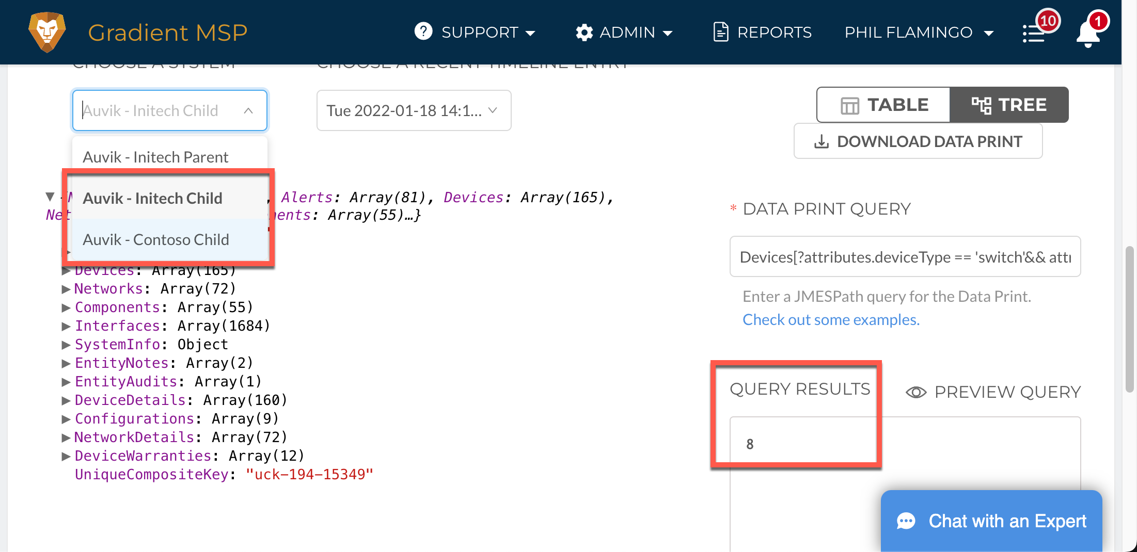Expand the DeviceWarranties array node
The height and width of the screenshot is (552, 1137).
point(66,456)
